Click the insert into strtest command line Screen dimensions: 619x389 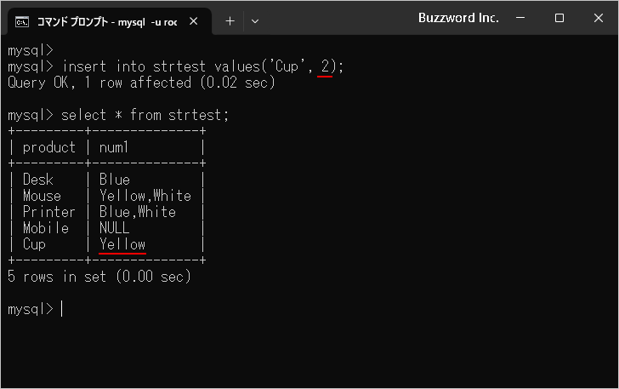tap(176, 66)
